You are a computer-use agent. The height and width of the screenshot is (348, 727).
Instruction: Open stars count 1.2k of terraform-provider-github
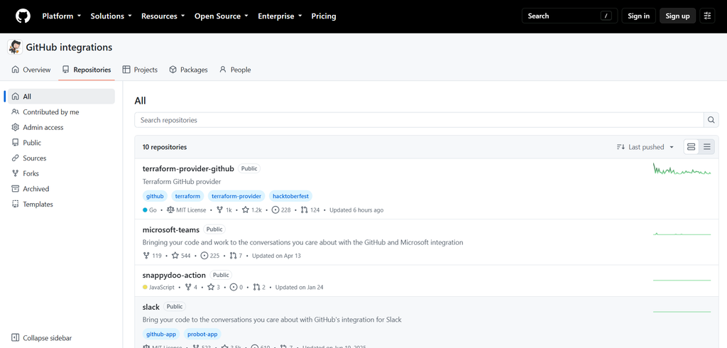[x=252, y=210]
